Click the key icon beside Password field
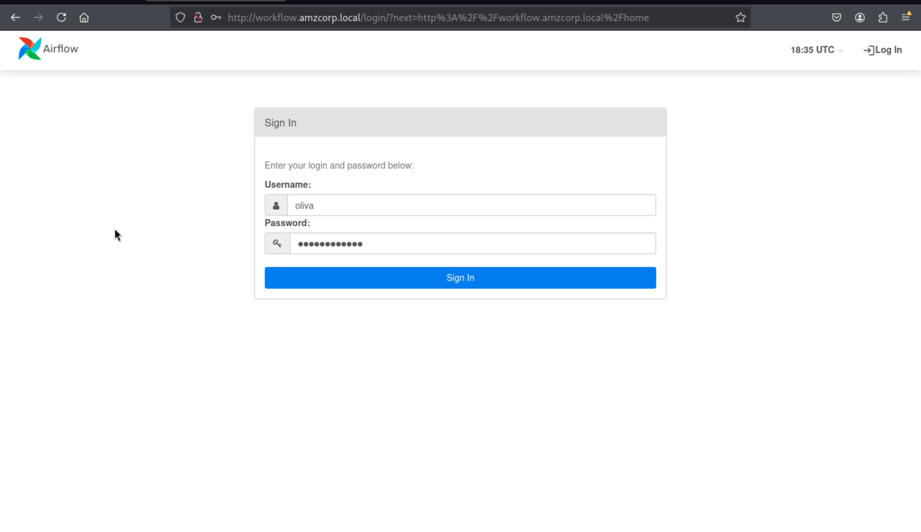This screenshot has width=921, height=532. click(x=277, y=243)
